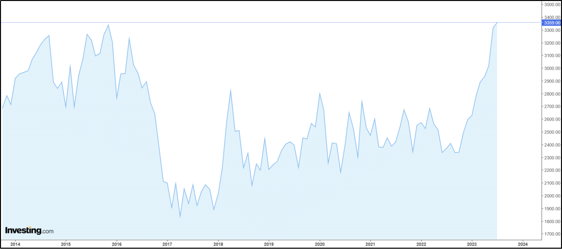Click the 2023 year label
562x249 pixels.
point(472,244)
